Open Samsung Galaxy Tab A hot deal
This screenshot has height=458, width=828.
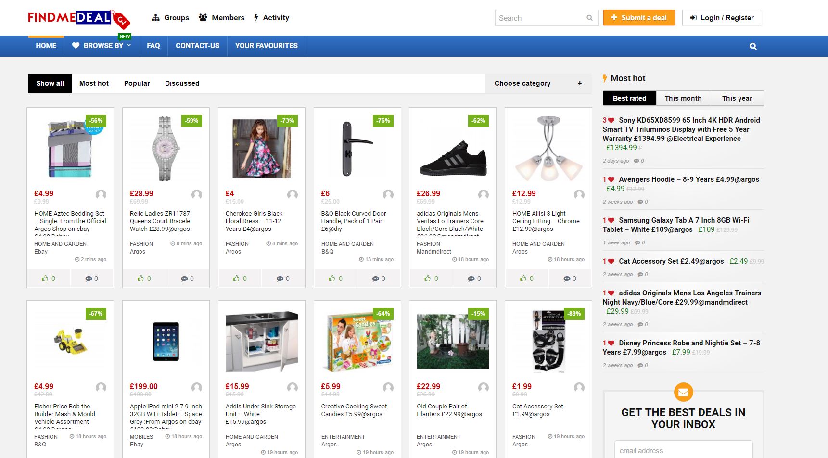(x=676, y=225)
